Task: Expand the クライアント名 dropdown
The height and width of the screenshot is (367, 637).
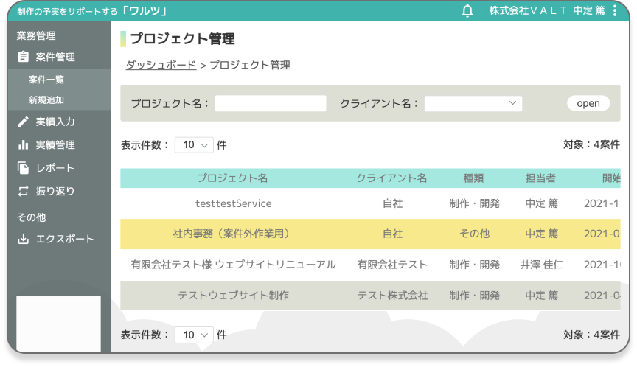Action: [x=473, y=104]
